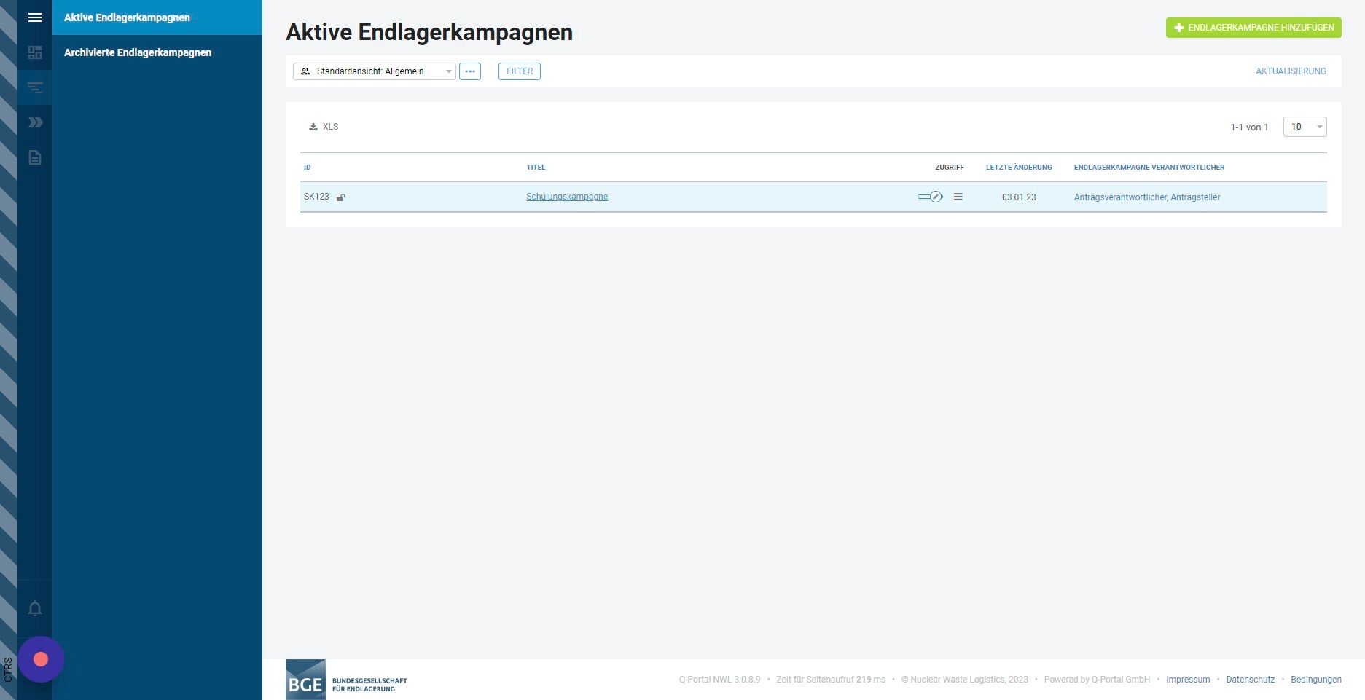Click the BGE logo in the footer
The image size is (1365, 700).
(347, 680)
